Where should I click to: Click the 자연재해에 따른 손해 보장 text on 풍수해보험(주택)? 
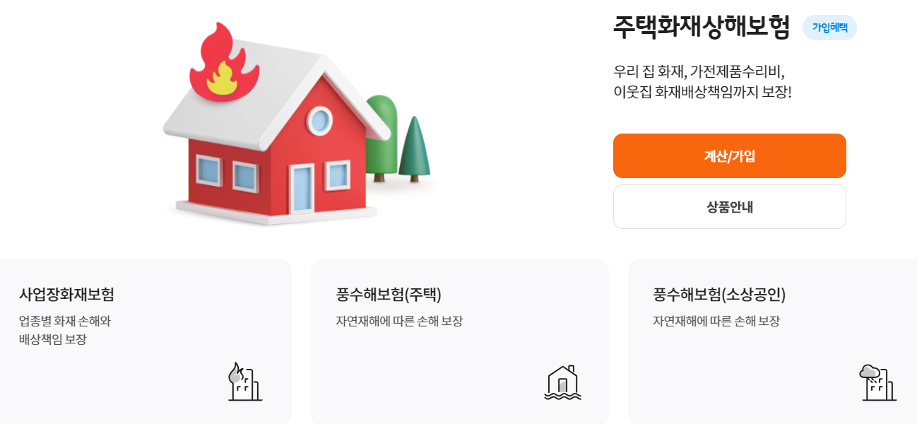point(399,319)
